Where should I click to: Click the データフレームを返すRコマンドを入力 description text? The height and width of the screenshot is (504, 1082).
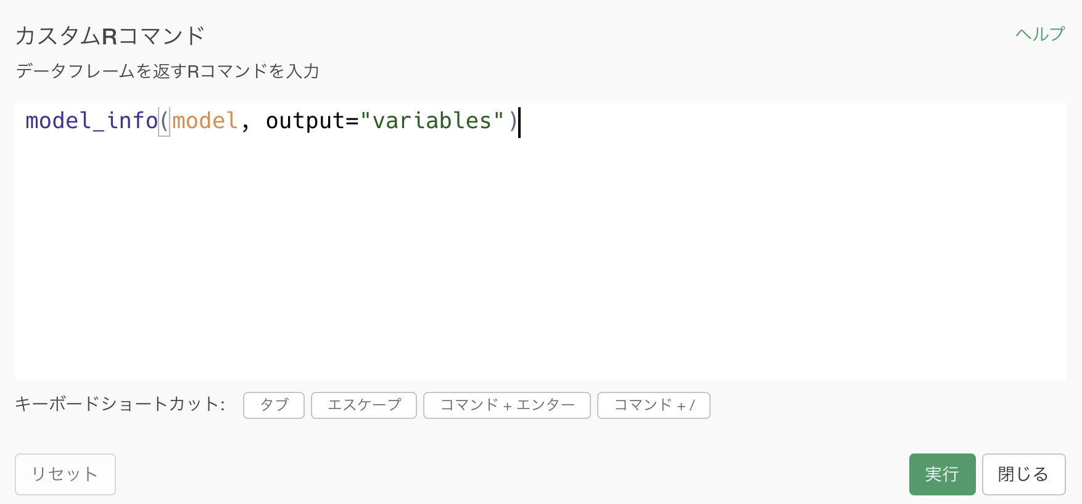tap(167, 71)
